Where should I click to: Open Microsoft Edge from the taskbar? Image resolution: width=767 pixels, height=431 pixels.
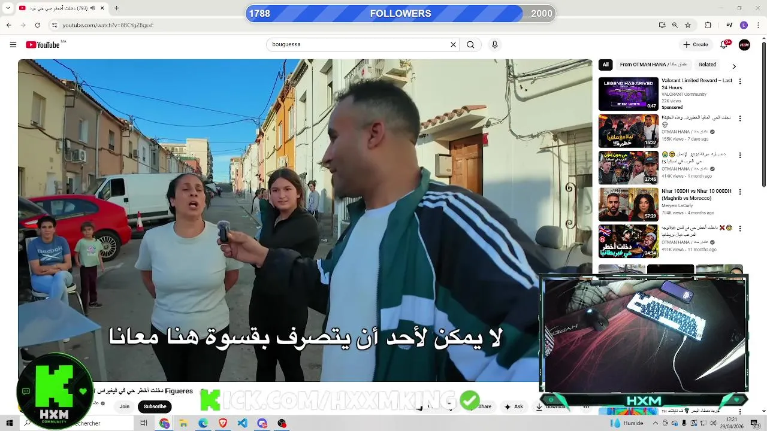point(203,423)
